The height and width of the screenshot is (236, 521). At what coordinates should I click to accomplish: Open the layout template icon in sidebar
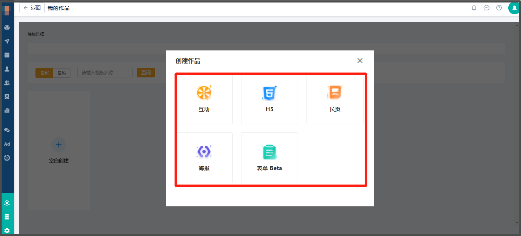click(7, 55)
